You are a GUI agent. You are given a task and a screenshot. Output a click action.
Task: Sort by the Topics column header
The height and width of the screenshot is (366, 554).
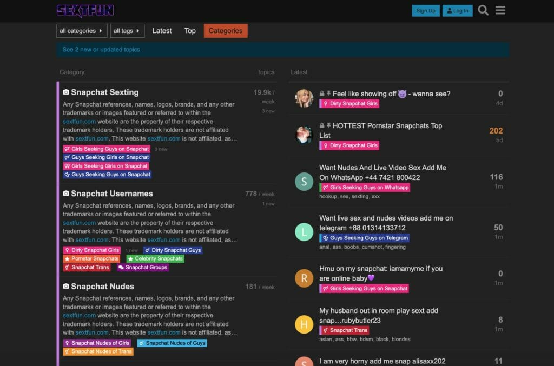click(x=266, y=72)
